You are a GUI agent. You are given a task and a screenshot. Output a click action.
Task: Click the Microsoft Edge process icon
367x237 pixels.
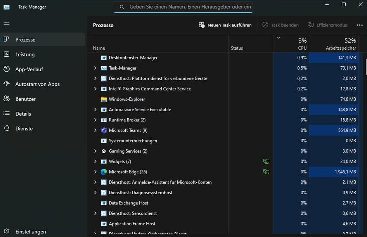pos(104,172)
